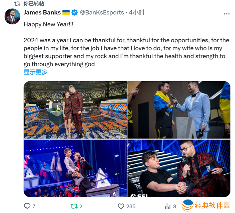Open couple in arena stage photo
This screenshot has height=213, width=235.
point(75,110)
